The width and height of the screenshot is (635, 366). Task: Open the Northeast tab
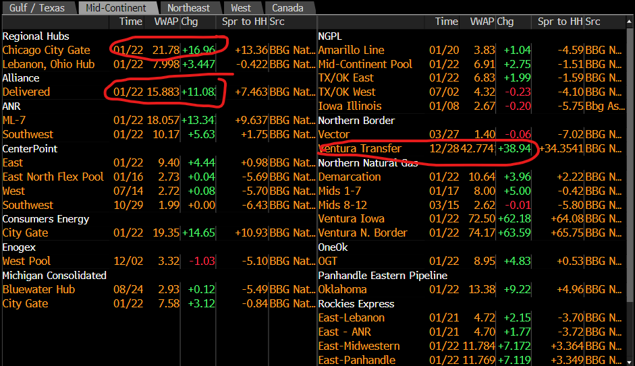coord(189,7)
